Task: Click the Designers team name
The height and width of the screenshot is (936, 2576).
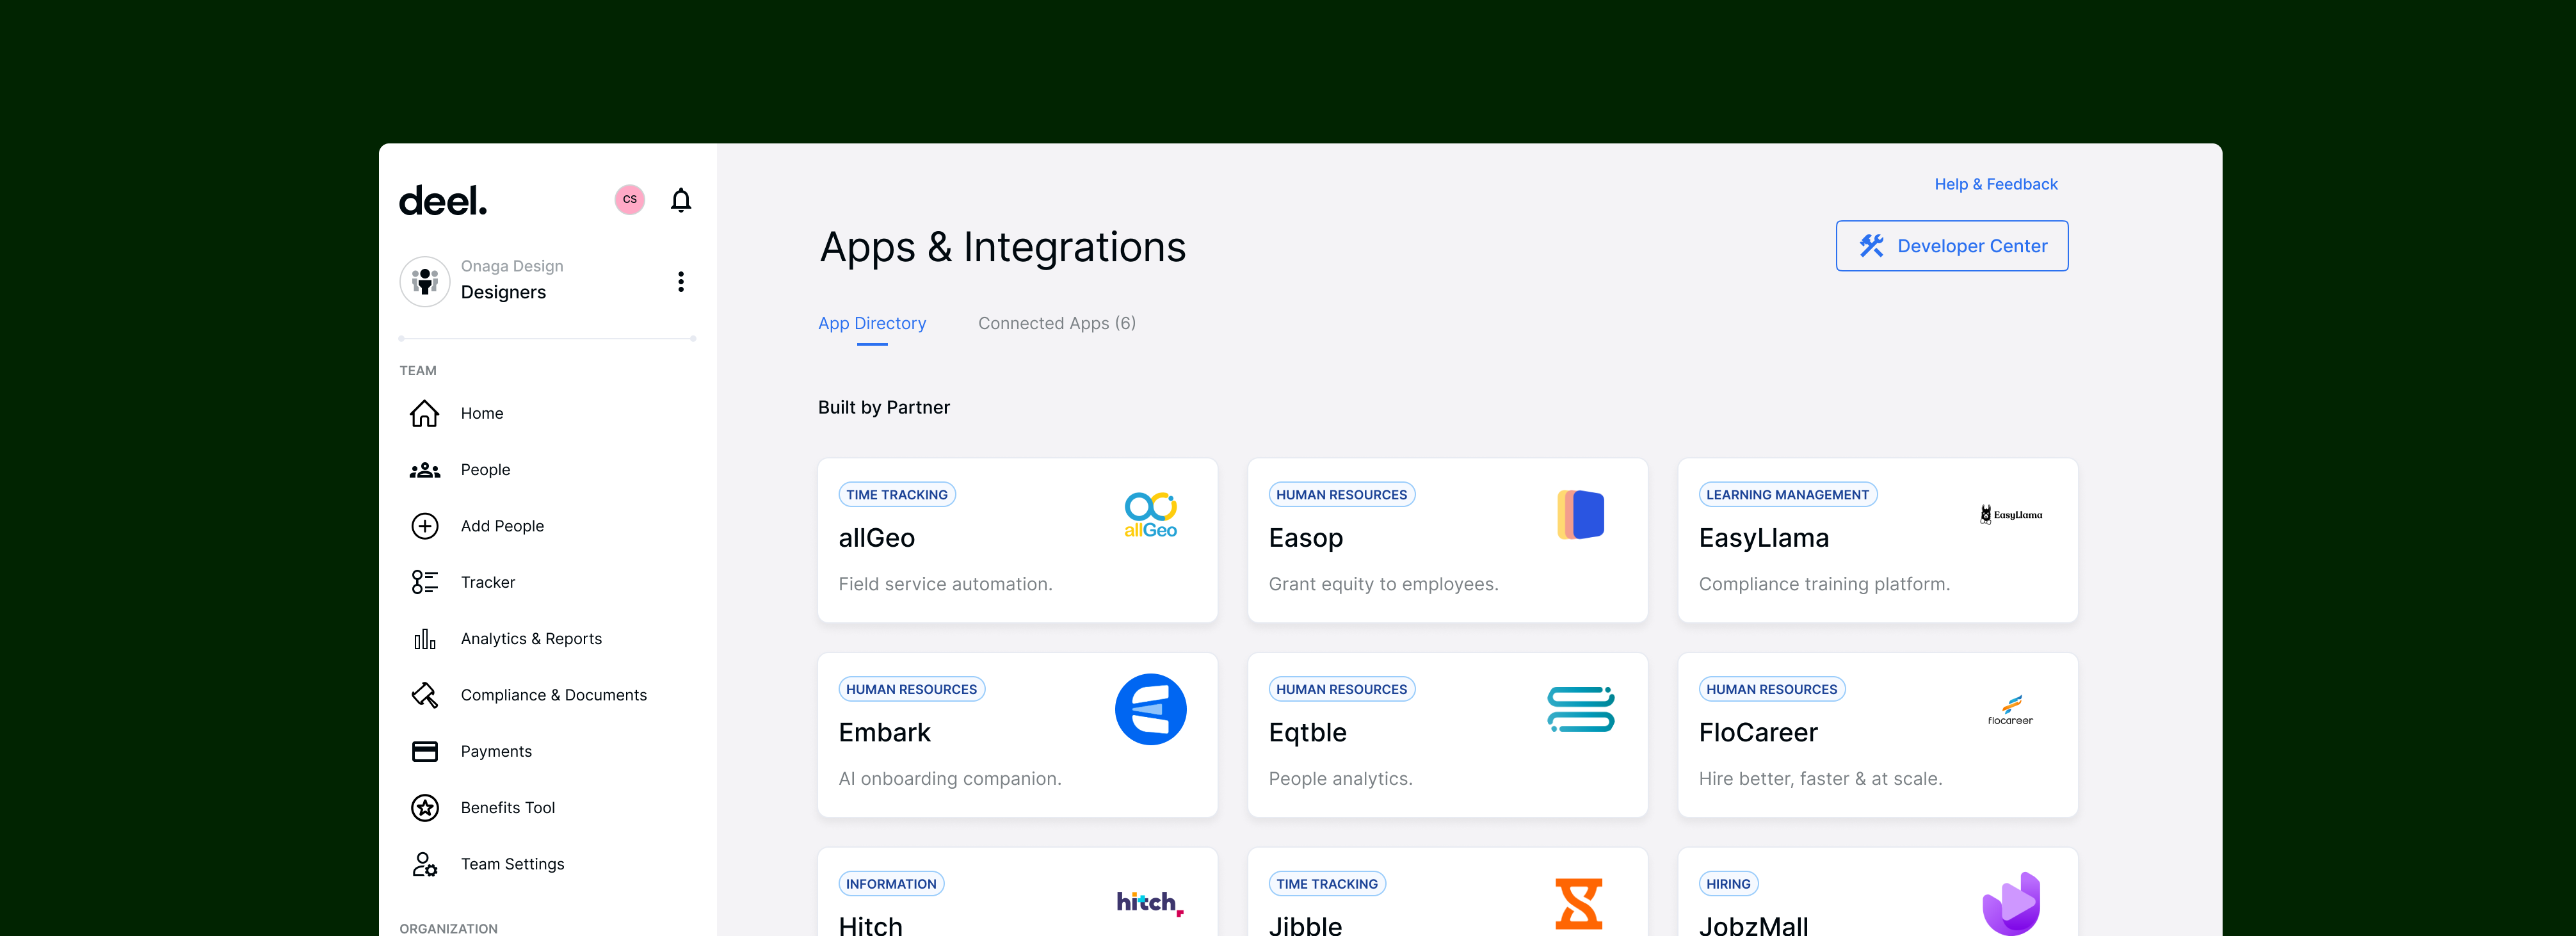Action: click(503, 293)
